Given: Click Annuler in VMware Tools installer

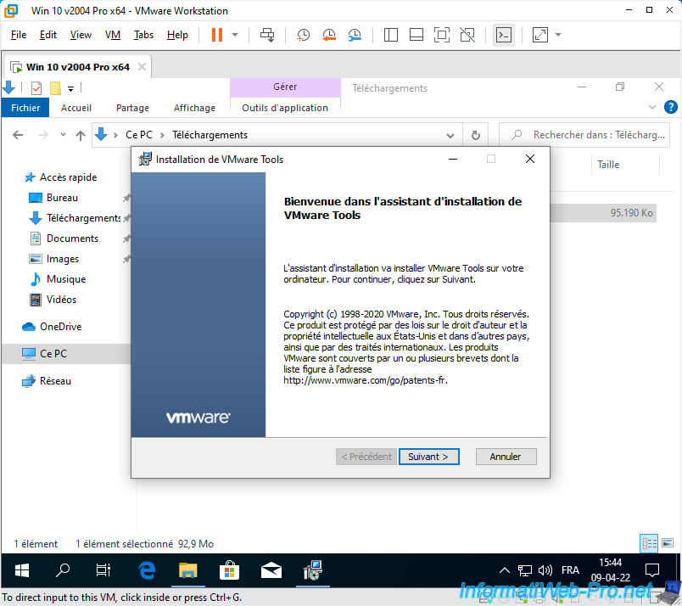Looking at the screenshot, I should pos(506,457).
